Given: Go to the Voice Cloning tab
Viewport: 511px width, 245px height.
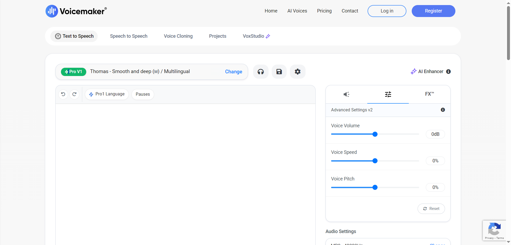Looking at the screenshot, I should point(178,36).
